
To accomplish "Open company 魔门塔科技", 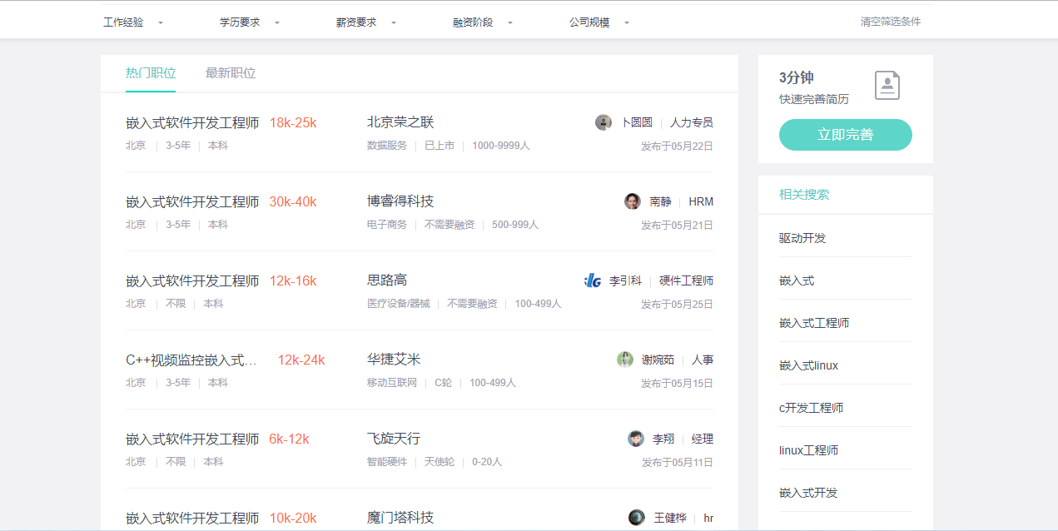I will tap(400, 518).
